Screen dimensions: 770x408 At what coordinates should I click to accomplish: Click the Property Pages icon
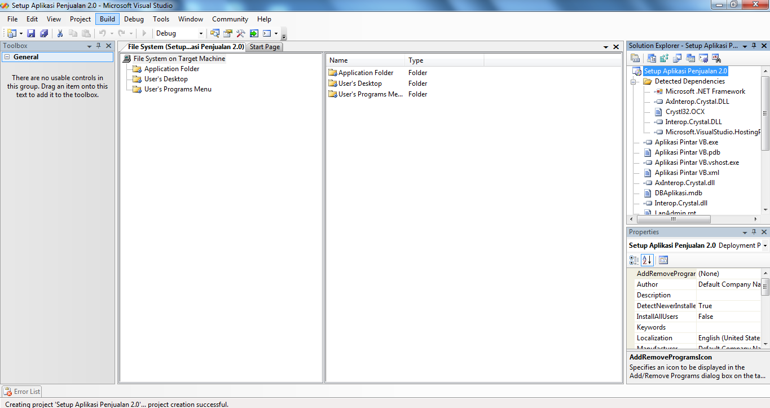point(663,260)
